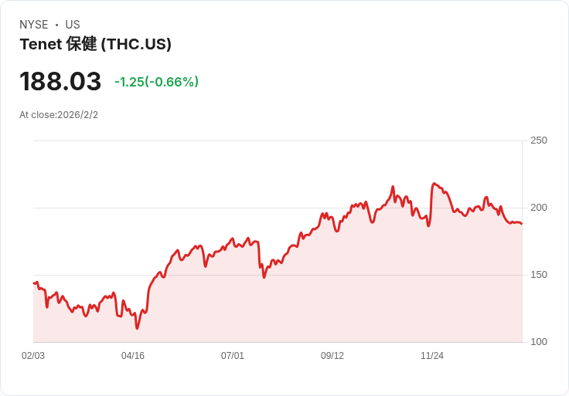The height and width of the screenshot is (396, 569).
Task: Click the At close:2026/2/2 timestamp
Action: pyautogui.click(x=59, y=115)
